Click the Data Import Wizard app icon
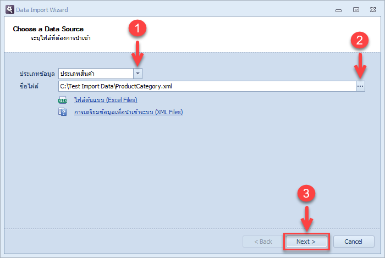The height and width of the screenshot is (258, 385). coord(9,9)
